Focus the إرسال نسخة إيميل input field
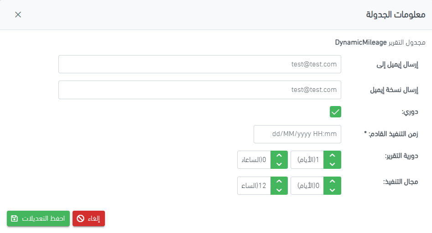 pos(199,90)
